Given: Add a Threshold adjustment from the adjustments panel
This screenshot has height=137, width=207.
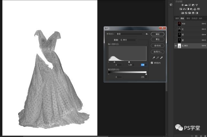Looking at the screenshot, I should pyautogui.click(x=190, y=13).
